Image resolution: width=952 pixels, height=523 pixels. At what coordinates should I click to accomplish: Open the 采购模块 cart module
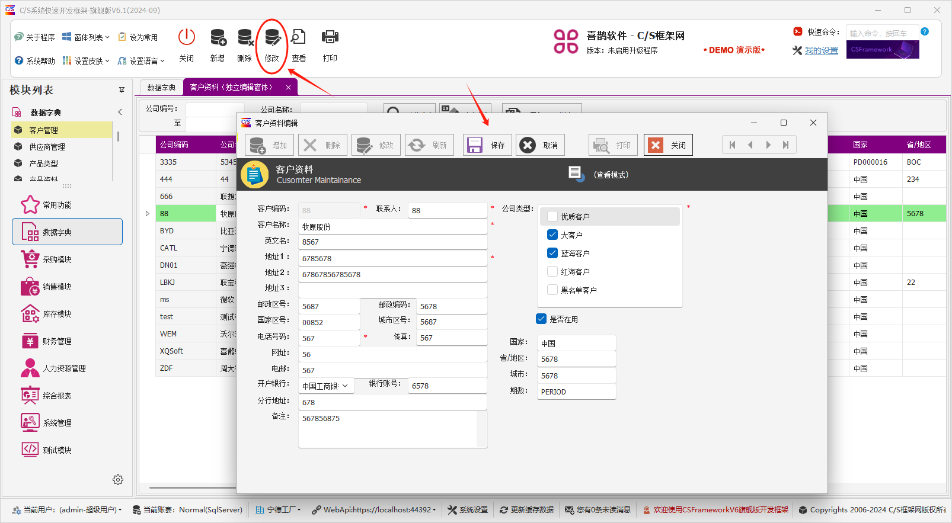[67, 259]
